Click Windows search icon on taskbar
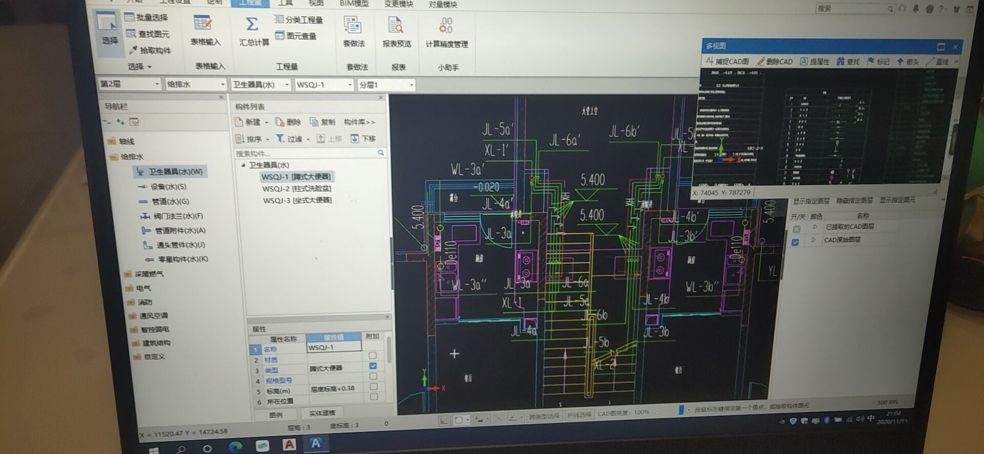 pos(181,449)
